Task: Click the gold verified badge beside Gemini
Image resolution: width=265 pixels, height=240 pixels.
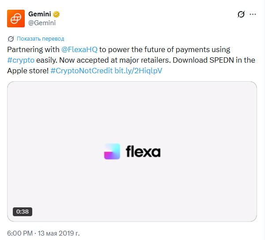Action: pyautogui.click(x=56, y=14)
